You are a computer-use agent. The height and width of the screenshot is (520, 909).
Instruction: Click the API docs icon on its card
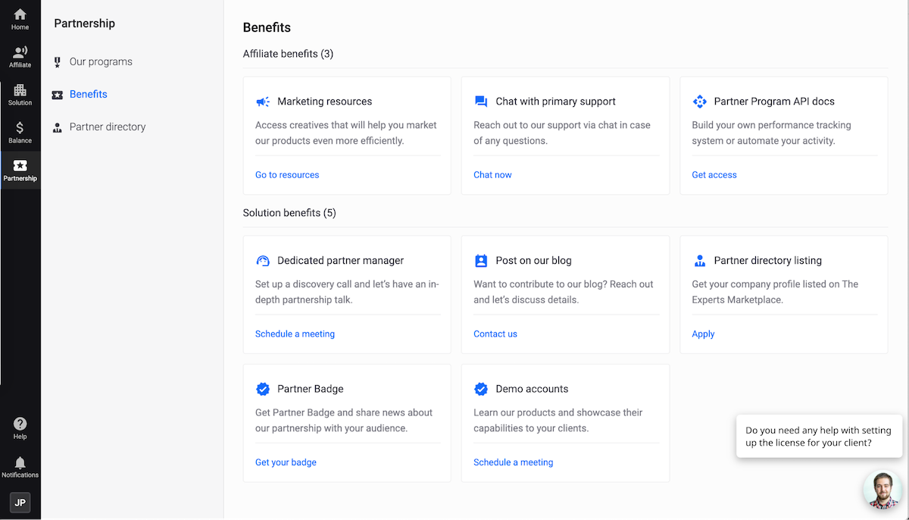pos(700,101)
